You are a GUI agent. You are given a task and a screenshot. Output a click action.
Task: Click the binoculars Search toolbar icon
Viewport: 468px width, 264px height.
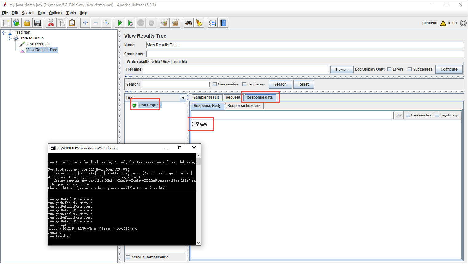pyautogui.click(x=188, y=23)
